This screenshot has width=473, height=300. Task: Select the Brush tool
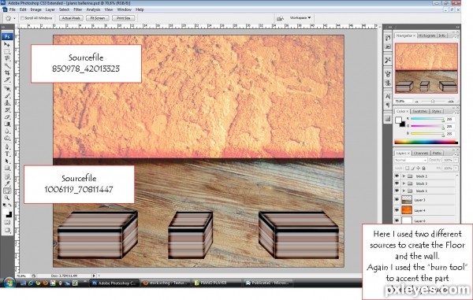[7, 96]
